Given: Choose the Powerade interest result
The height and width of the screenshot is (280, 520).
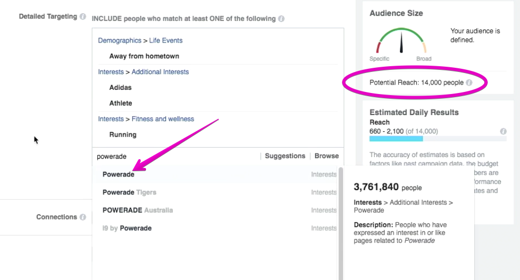Looking at the screenshot, I should (215, 174).
